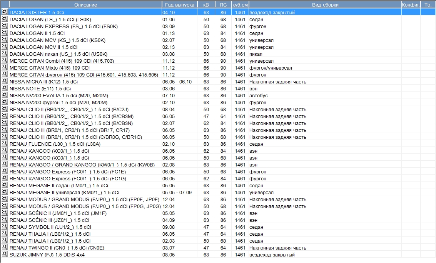
Task: Select RENAU TWINGO II (CN0_) 1.5 dCi (CN0E)
Action: pos(57,248)
